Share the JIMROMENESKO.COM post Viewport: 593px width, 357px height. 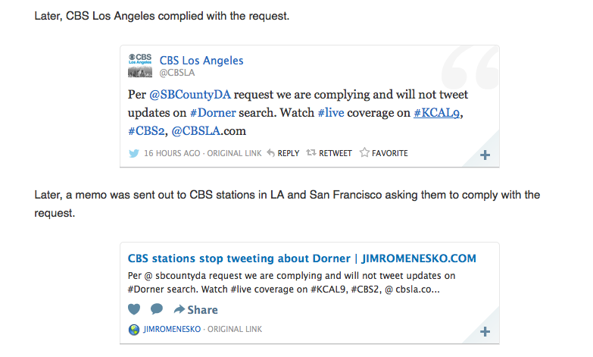coord(195,309)
